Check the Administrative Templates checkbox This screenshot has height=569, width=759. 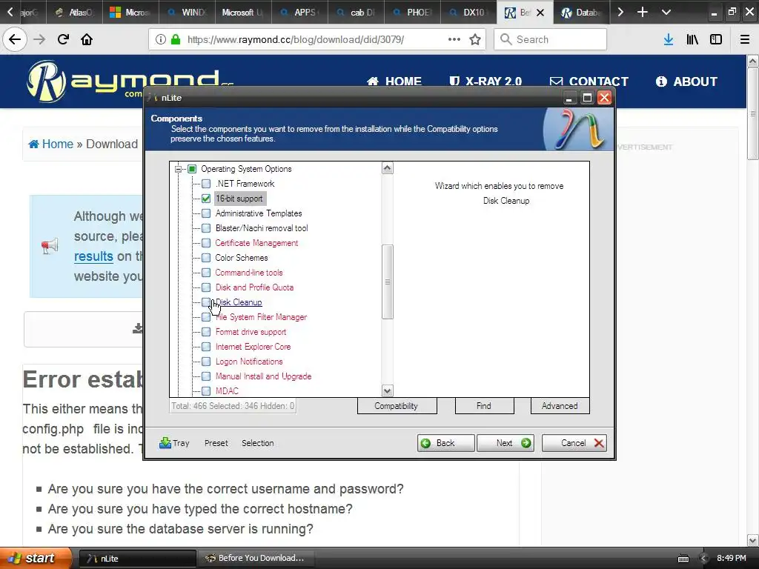pyautogui.click(x=206, y=213)
